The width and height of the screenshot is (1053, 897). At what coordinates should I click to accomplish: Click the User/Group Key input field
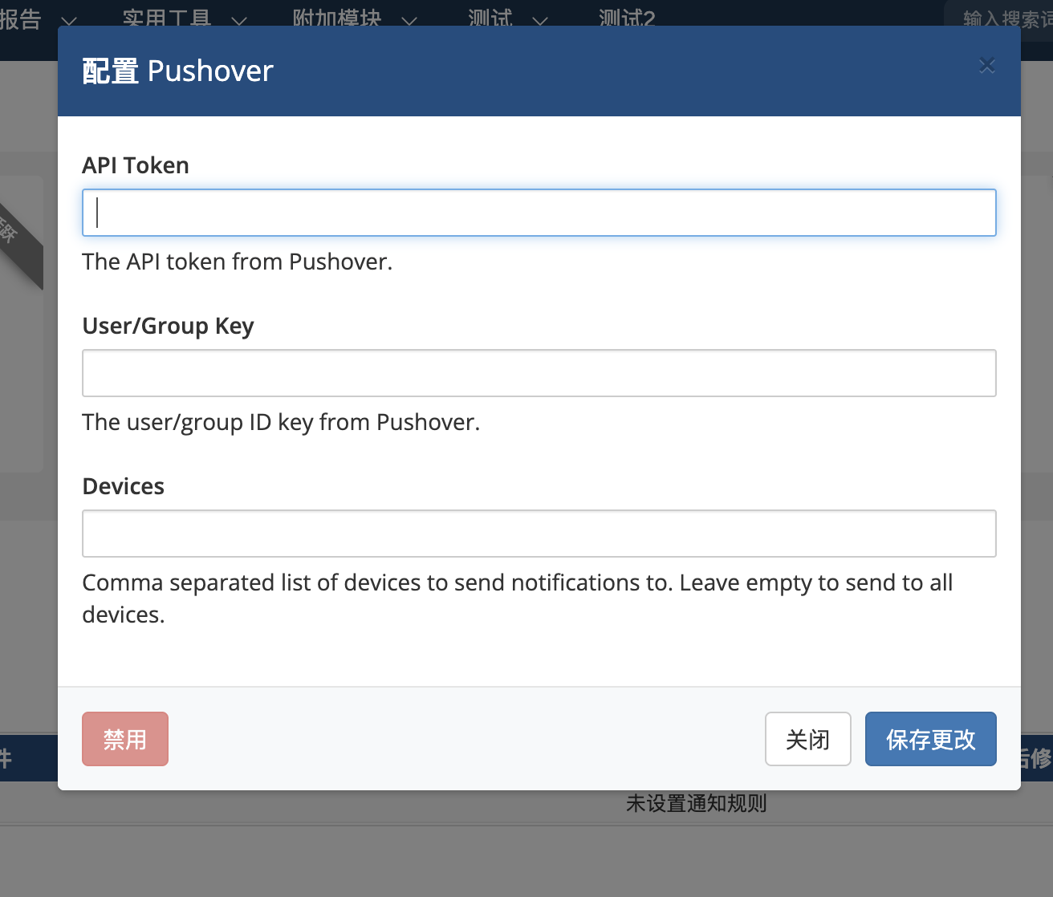pyautogui.click(x=539, y=373)
